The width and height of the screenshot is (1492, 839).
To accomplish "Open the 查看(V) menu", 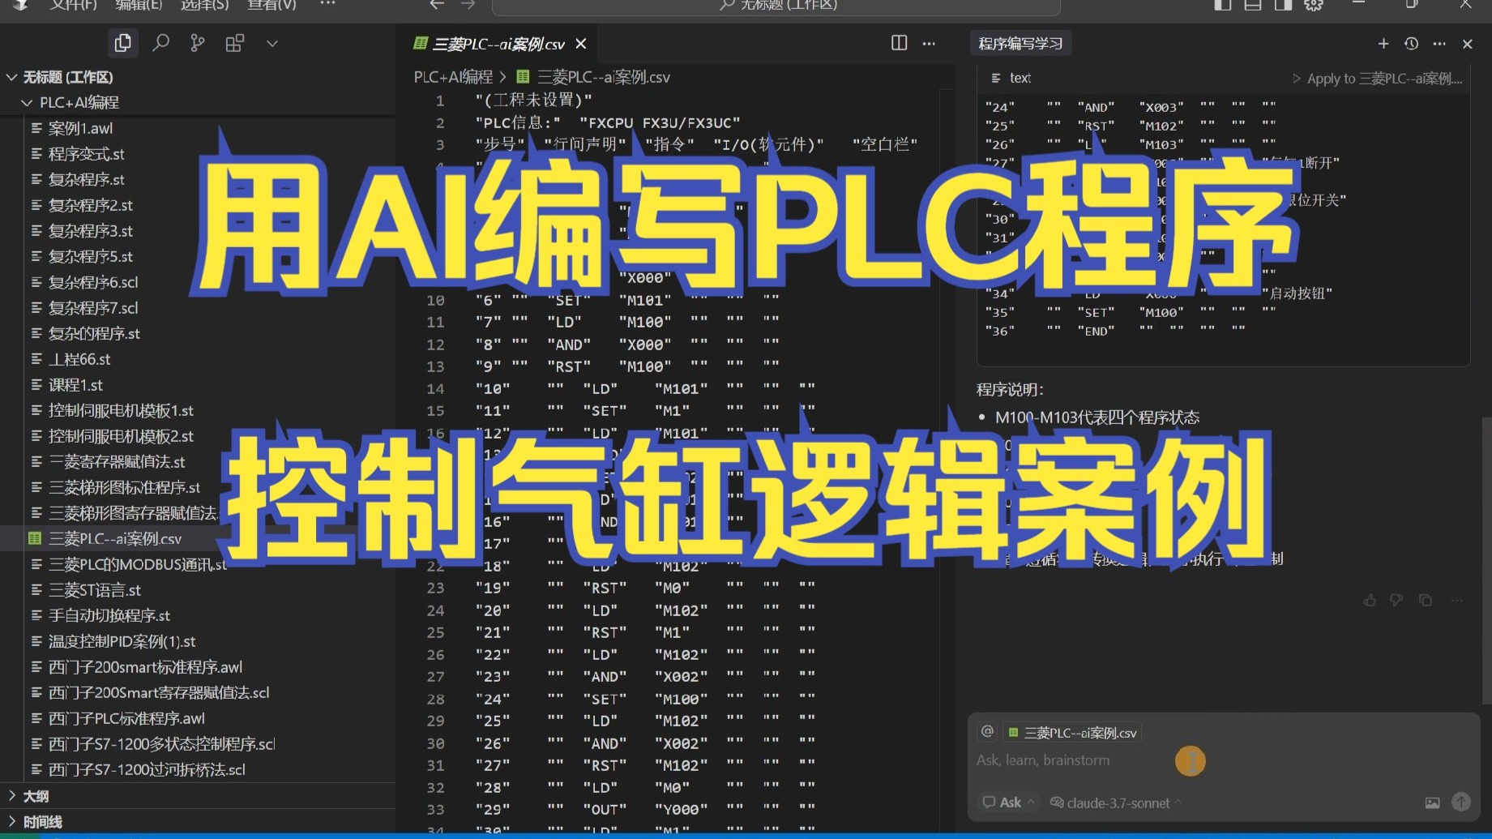I will pyautogui.click(x=271, y=6).
